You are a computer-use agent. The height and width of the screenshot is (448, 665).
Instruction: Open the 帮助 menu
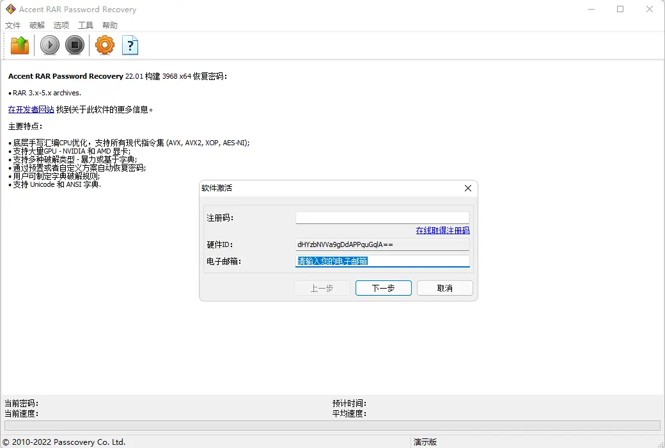point(110,25)
